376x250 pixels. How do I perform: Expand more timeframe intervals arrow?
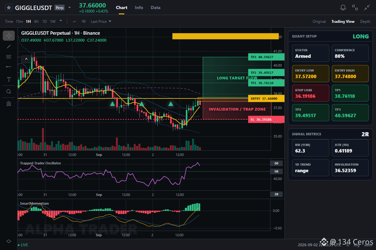click(x=61, y=21)
